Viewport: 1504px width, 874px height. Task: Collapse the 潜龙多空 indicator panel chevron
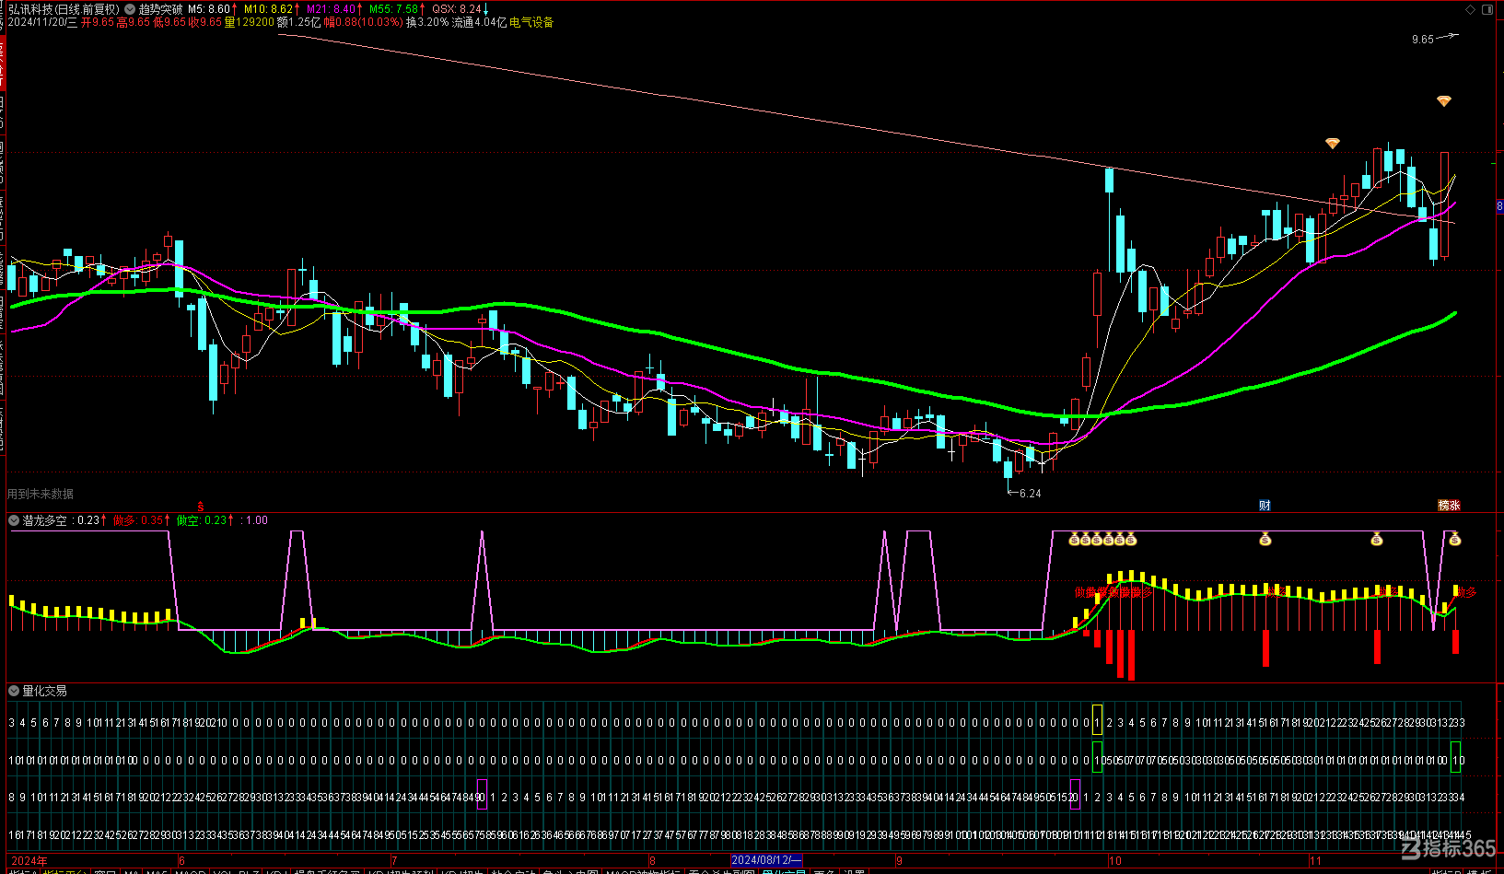pyautogui.click(x=14, y=520)
